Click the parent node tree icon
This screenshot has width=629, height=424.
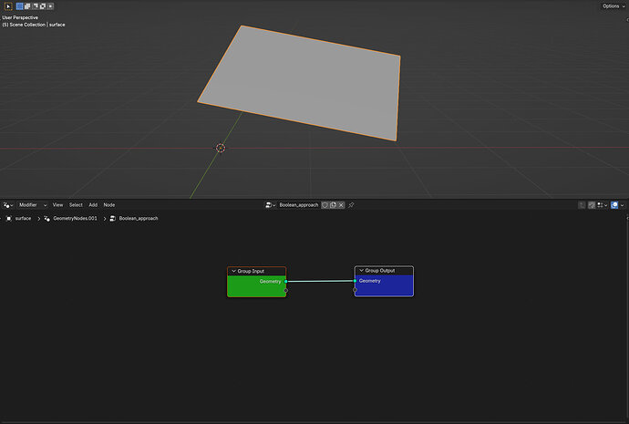tap(582, 205)
